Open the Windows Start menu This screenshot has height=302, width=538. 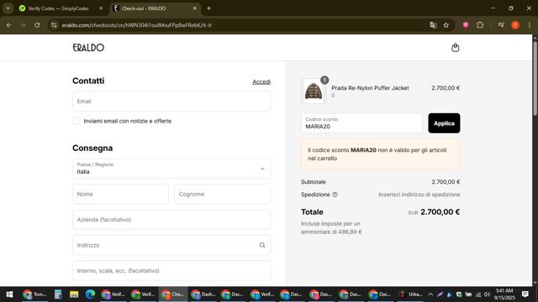click(x=9, y=294)
